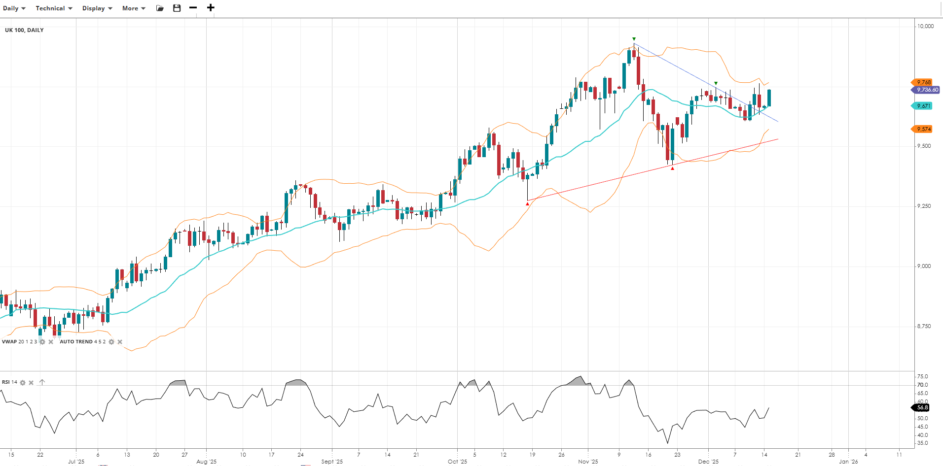Expand the Daily timeframe dropdown
This screenshot has height=466, width=943.
click(x=14, y=8)
